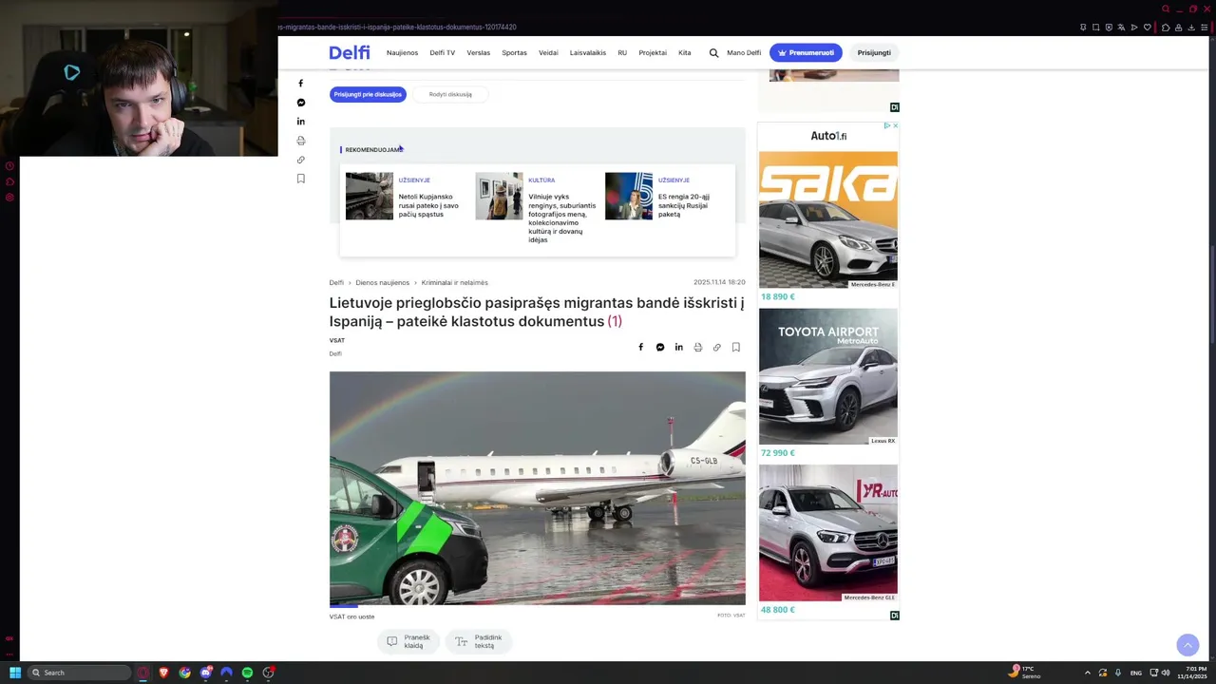Click the browser pin icon in the toolbar
Viewport: 1216px width, 684px height.
coord(1083,28)
